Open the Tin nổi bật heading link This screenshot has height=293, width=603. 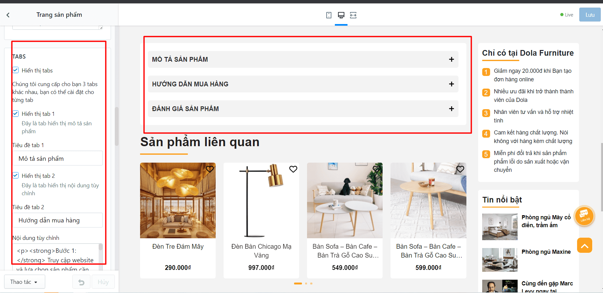point(502,200)
